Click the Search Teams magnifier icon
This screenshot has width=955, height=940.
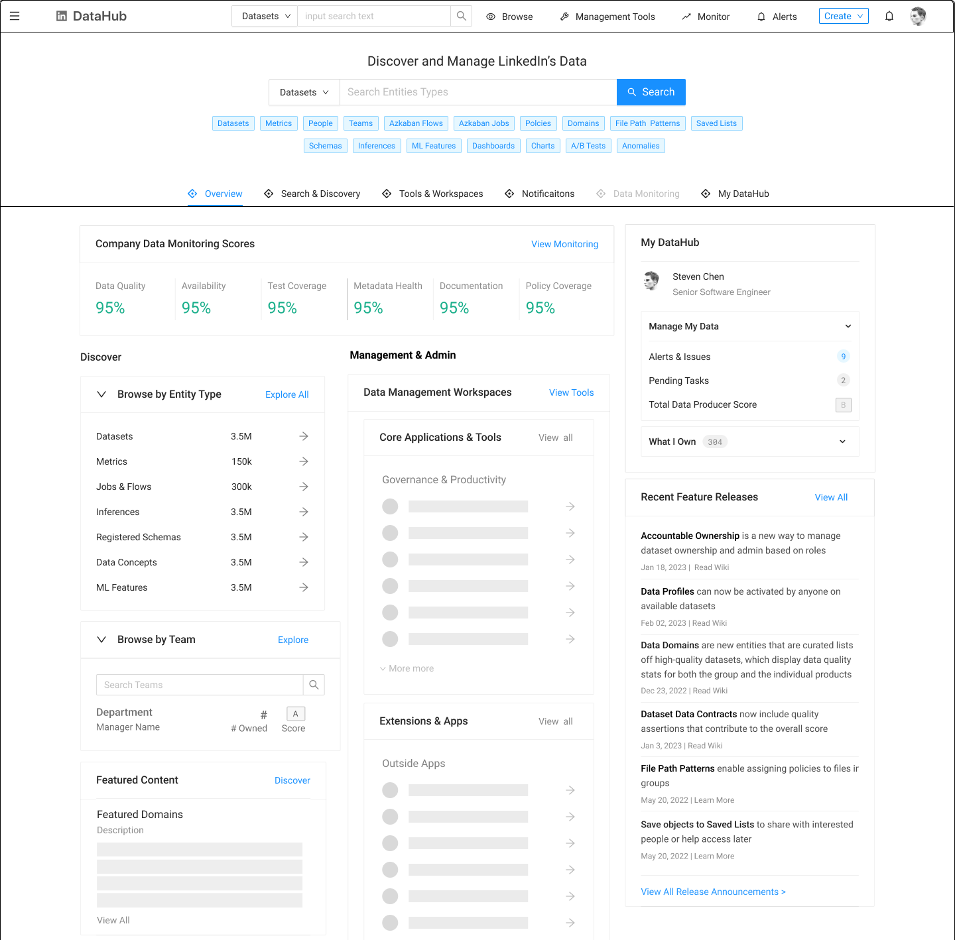(314, 685)
